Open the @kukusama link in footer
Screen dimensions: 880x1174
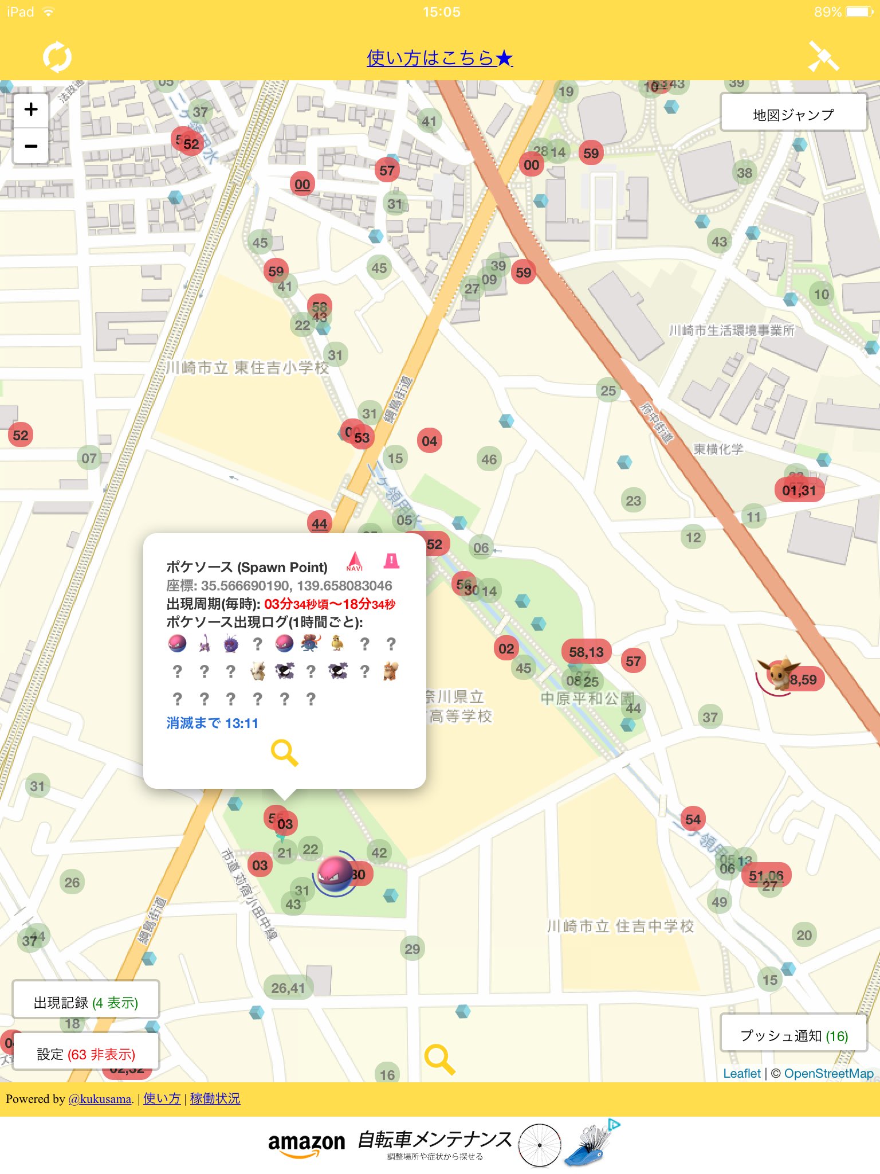pyautogui.click(x=100, y=1099)
